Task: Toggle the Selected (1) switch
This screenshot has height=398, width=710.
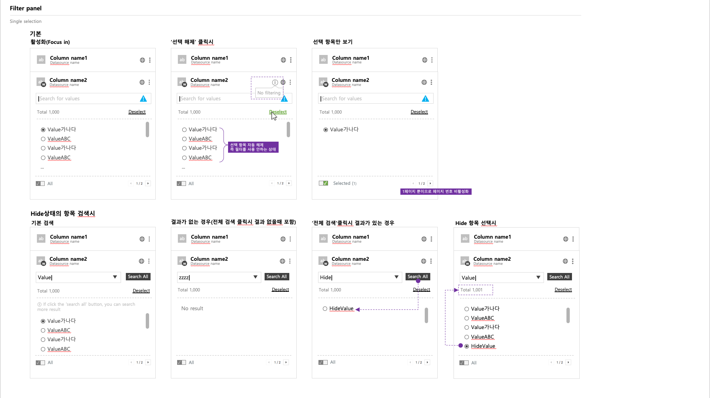Action: point(323,183)
